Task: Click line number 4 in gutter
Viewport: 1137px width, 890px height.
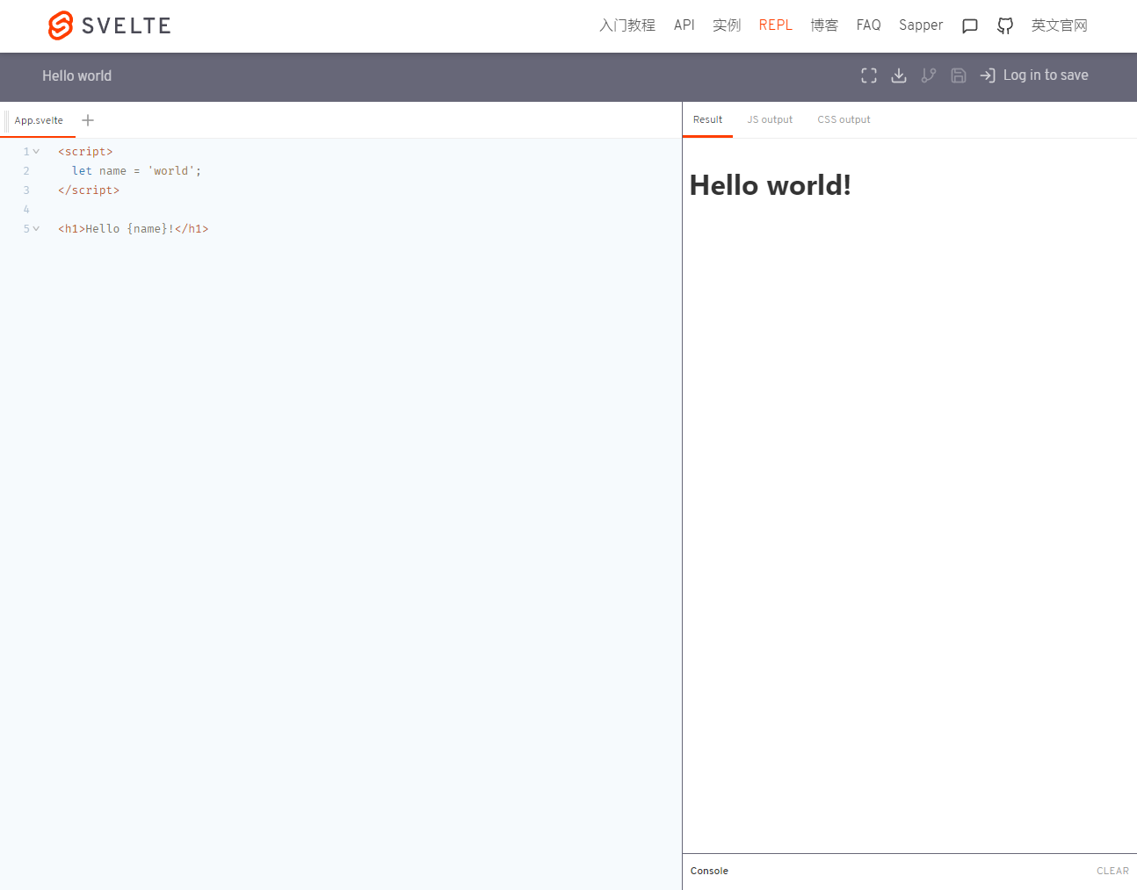Action: click(x=26, y=210)
